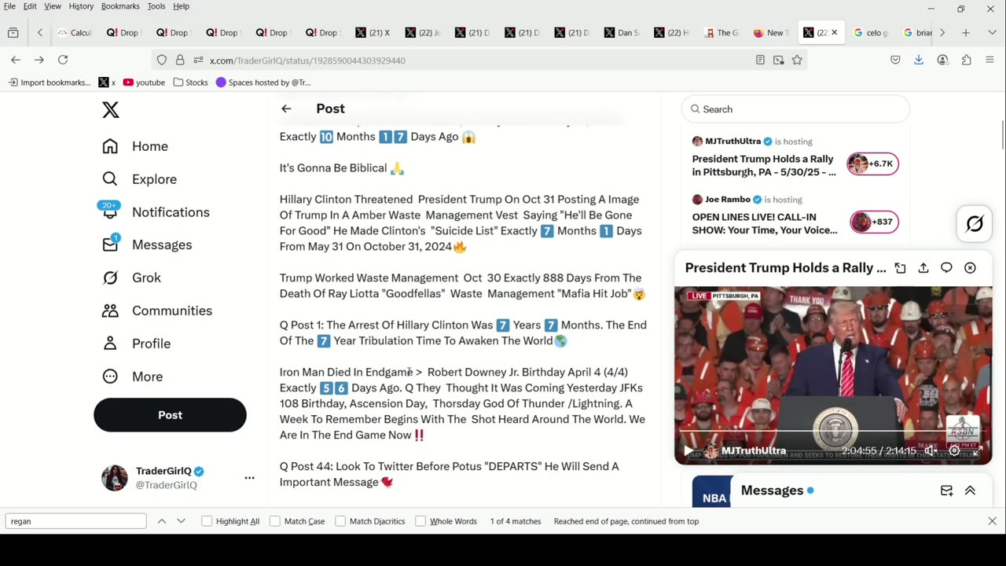The height and width of the screenshot is (566, 1006).
Task: Click the back arrow beside Post heading
Action: (x=286, y=108)
